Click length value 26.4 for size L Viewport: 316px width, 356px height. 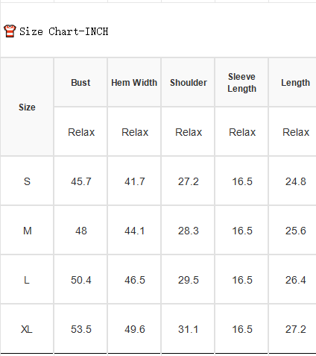[296, 280]
